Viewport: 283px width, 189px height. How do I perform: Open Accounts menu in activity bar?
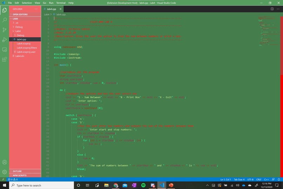click(5, 162)
